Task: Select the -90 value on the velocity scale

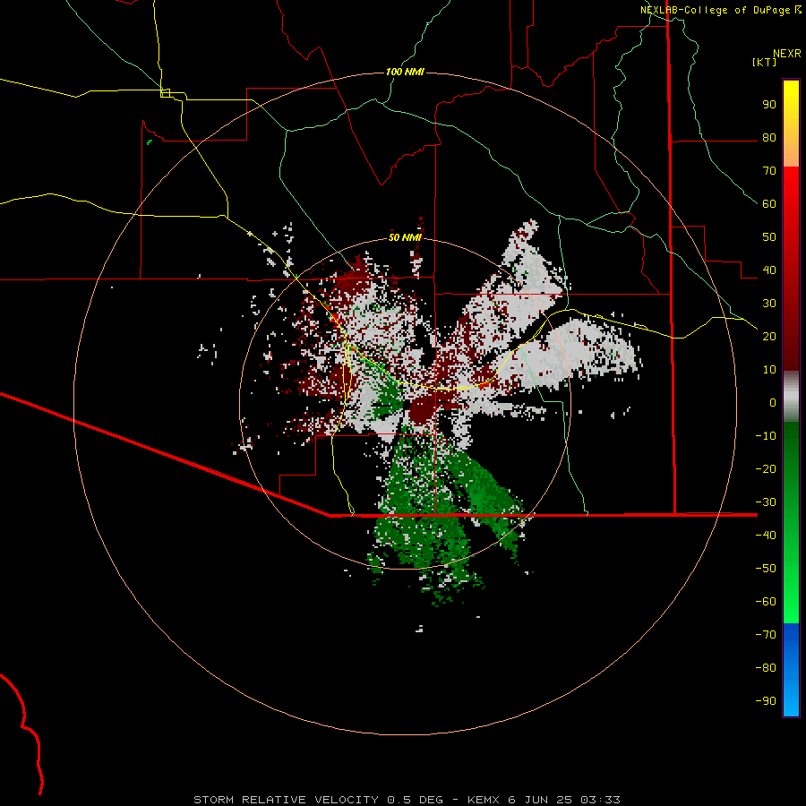Action: pos(766,701)
